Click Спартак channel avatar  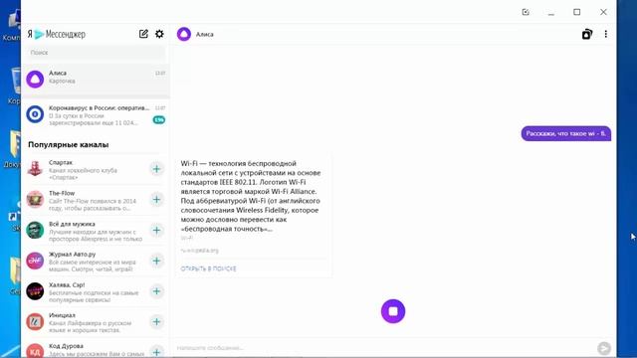pos(35,169)
